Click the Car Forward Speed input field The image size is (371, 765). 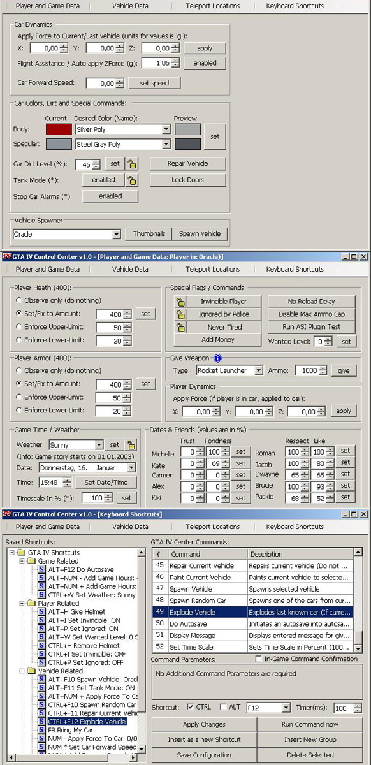click(101, 84)
